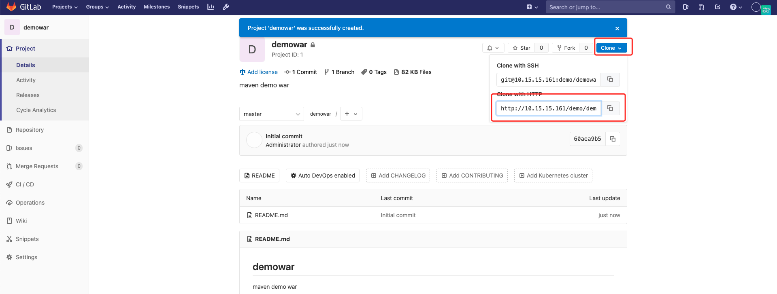Expand the master branch selector
Screen dimensions: 777x294
click(x=271, y=114)
